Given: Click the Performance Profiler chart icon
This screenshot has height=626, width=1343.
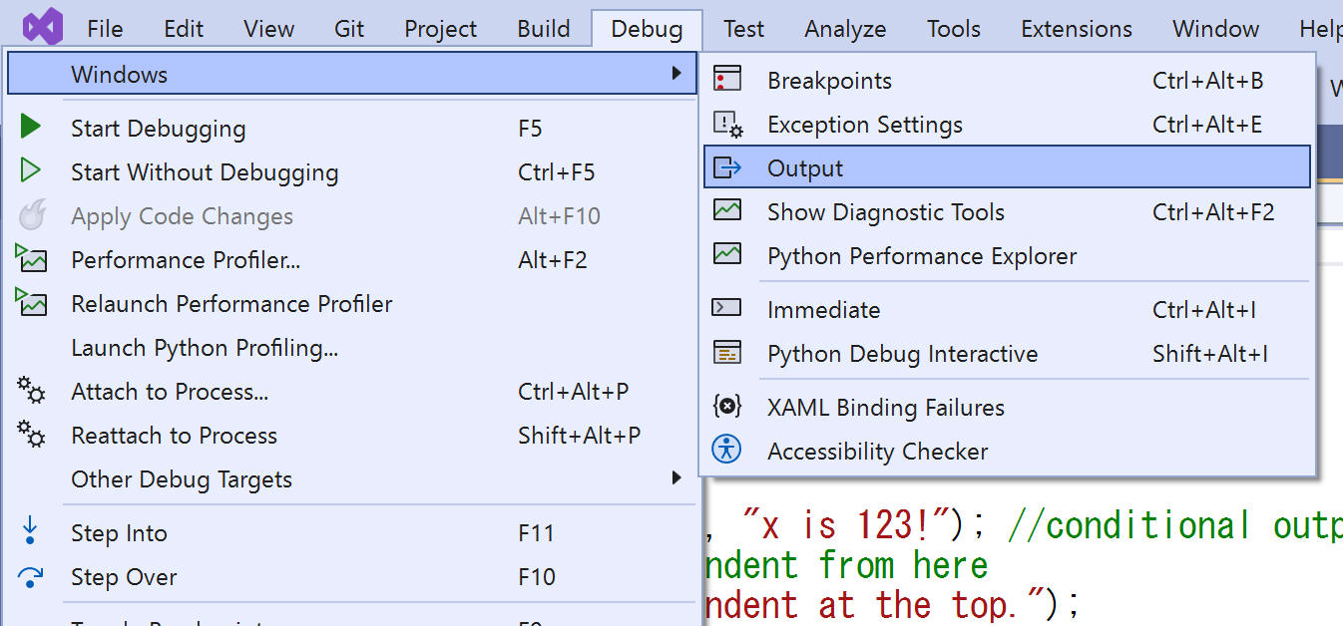Looking at the screenshot, I should tap(32, 259).
